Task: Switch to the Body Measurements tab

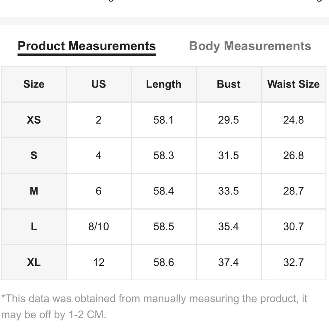Action: [x=250, y=46]
